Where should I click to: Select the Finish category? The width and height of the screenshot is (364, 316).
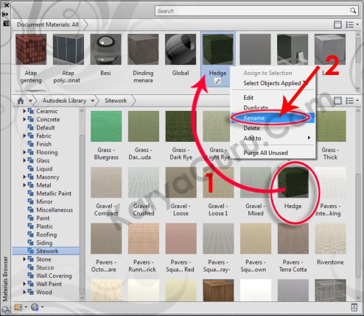43,144
